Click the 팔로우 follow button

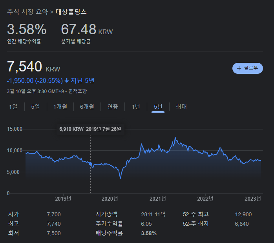(247, 68)
